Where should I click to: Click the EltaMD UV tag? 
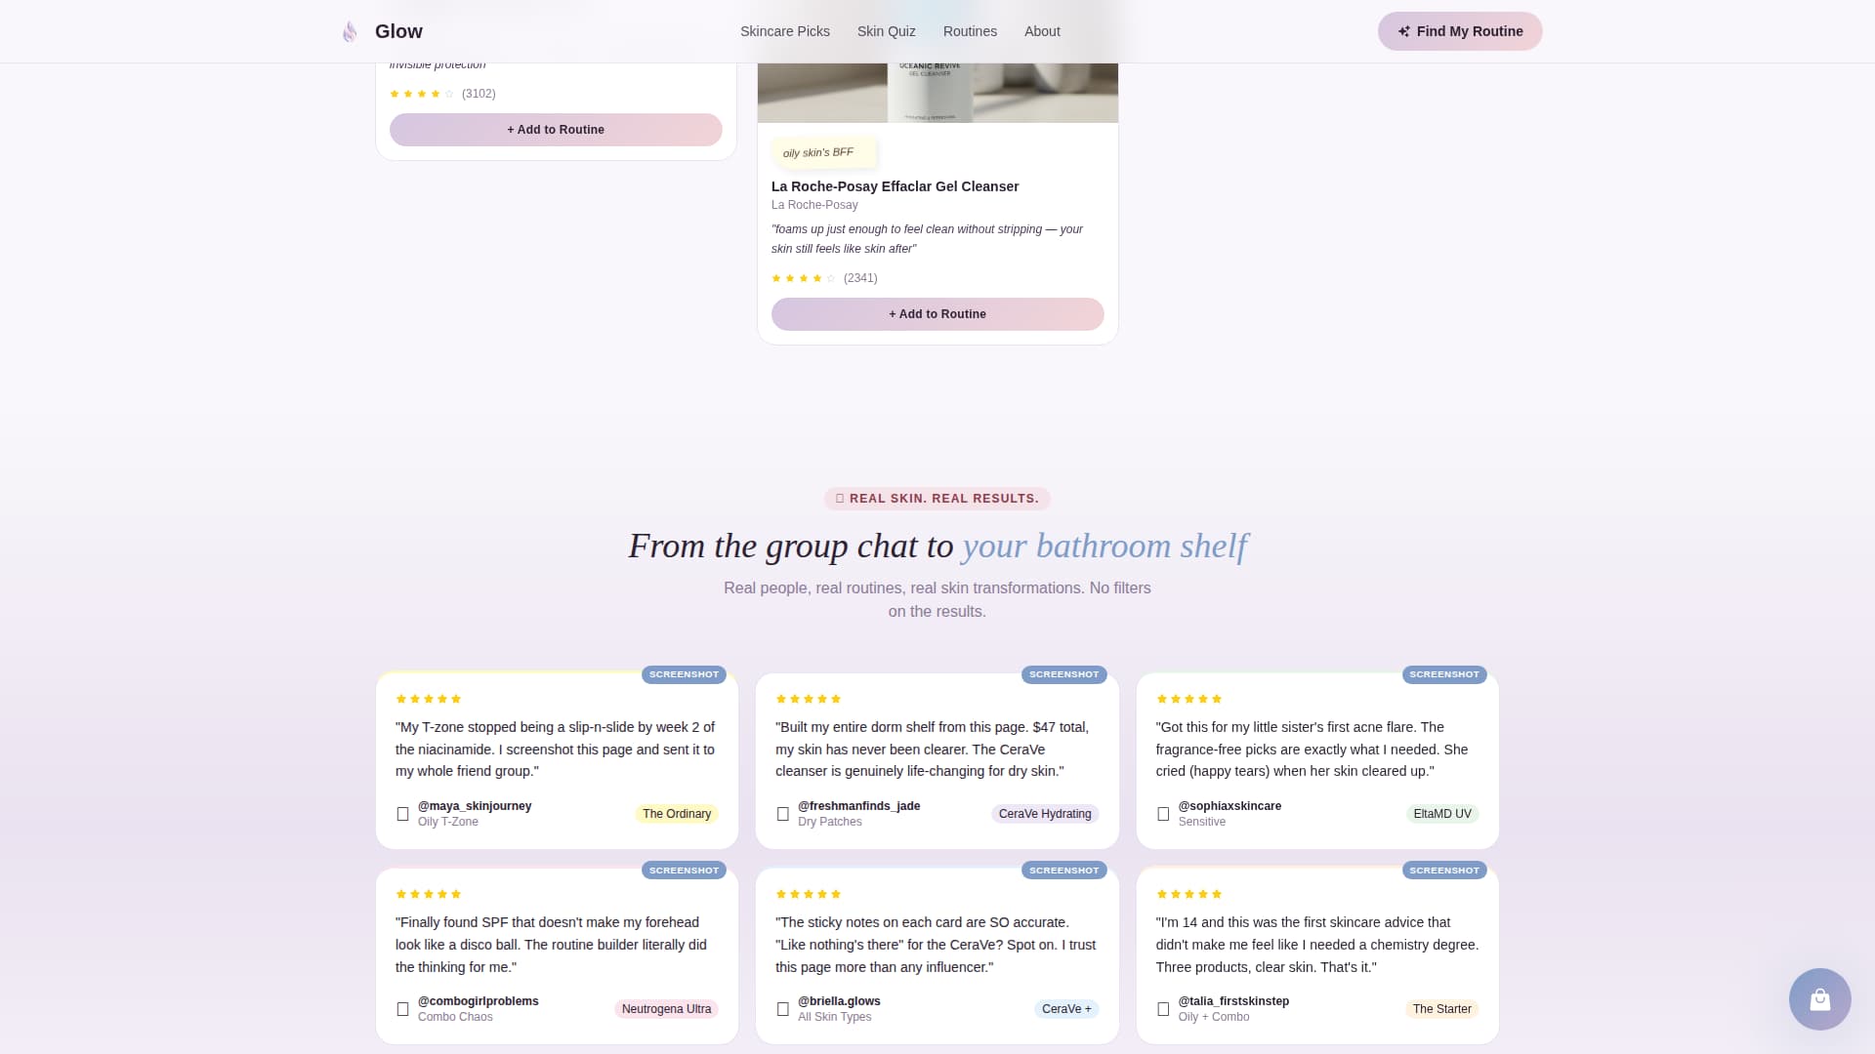pyautogui.click(x=1441, y=814)
